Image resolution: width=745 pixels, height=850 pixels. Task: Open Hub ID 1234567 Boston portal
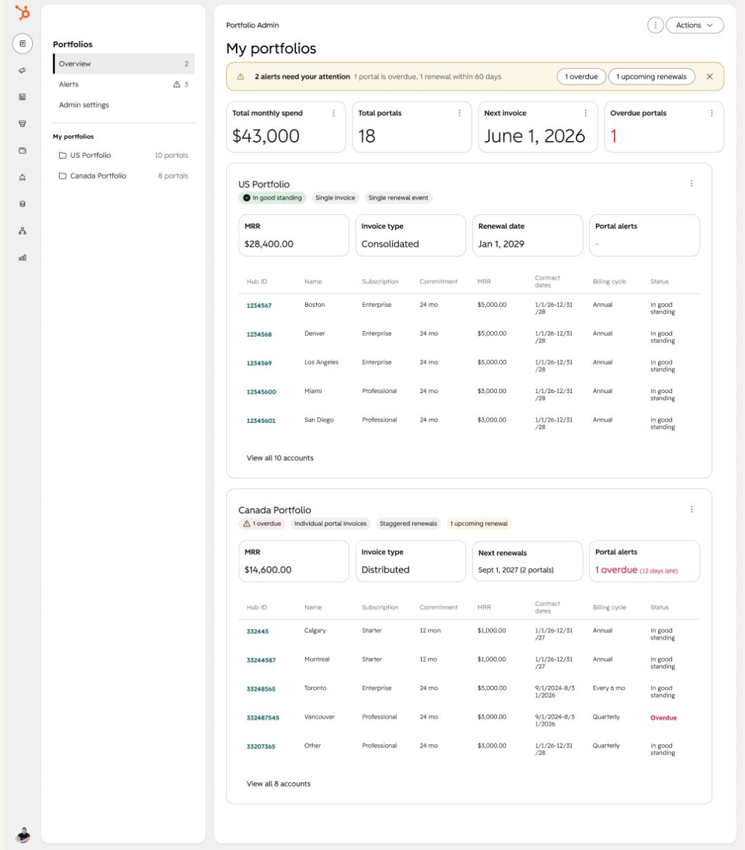(259, 305)
